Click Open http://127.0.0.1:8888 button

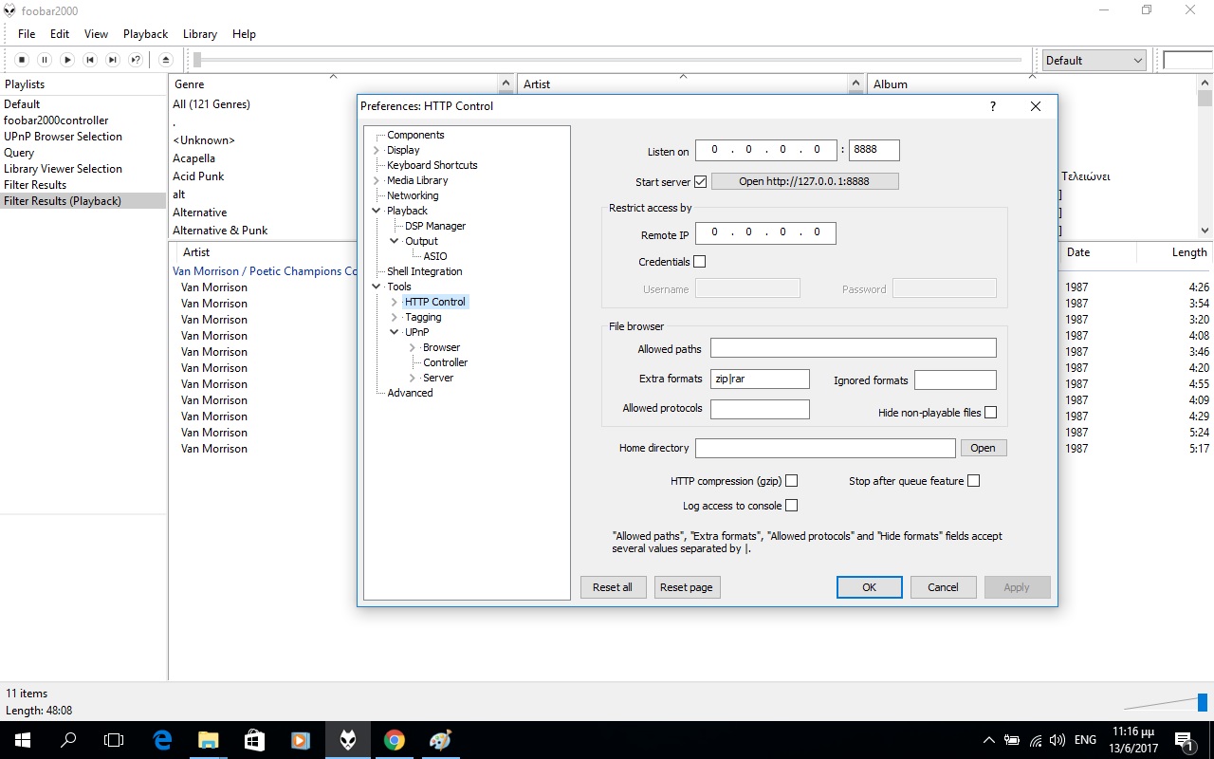(804, 181)
